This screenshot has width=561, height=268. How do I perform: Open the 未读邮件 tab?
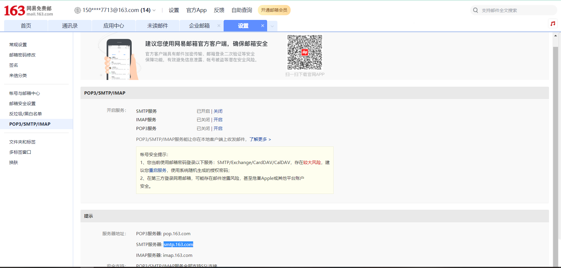click(157, 26)
